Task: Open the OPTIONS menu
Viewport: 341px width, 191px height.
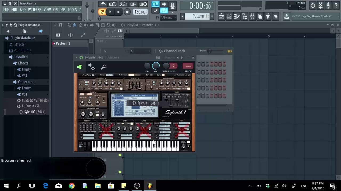Action: tap(59, 10)
